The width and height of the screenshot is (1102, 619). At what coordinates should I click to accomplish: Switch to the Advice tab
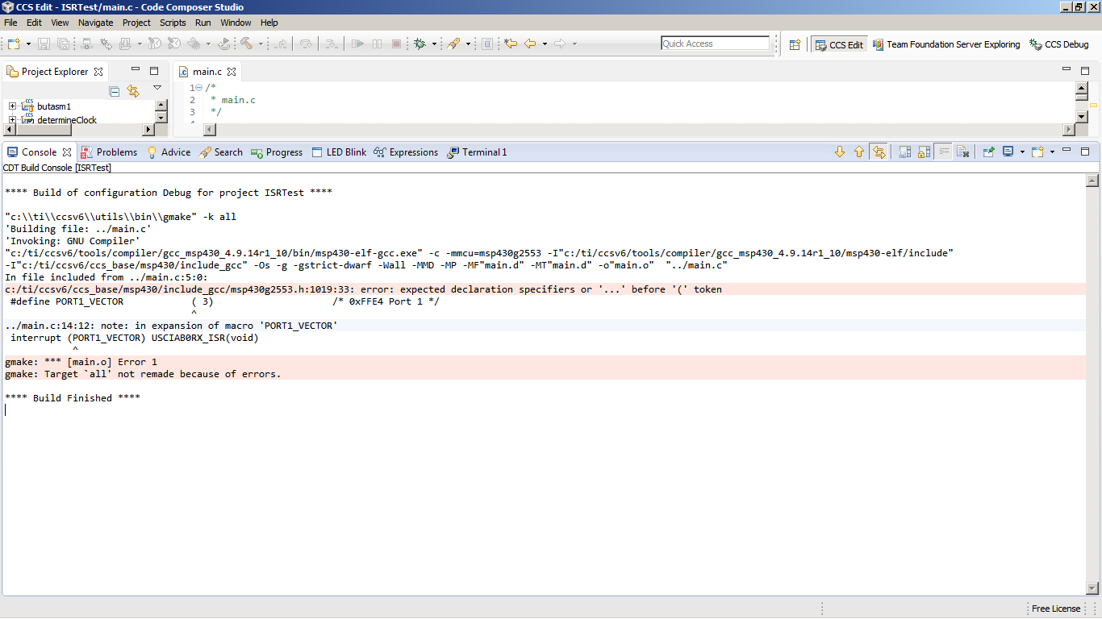(x=169, y=152)
